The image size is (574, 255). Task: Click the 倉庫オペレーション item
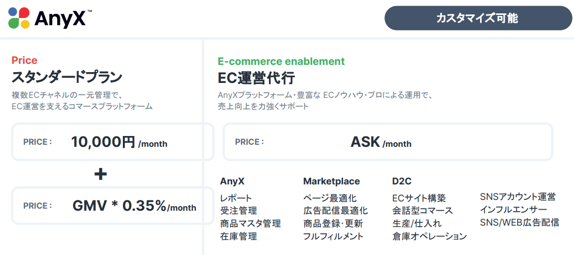point(429,236)
